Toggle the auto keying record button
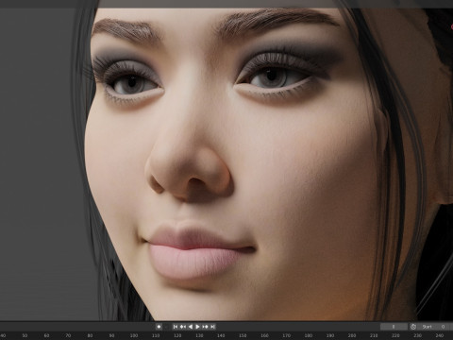This screenshot has width=453, height=340. [x=159, y=327]
